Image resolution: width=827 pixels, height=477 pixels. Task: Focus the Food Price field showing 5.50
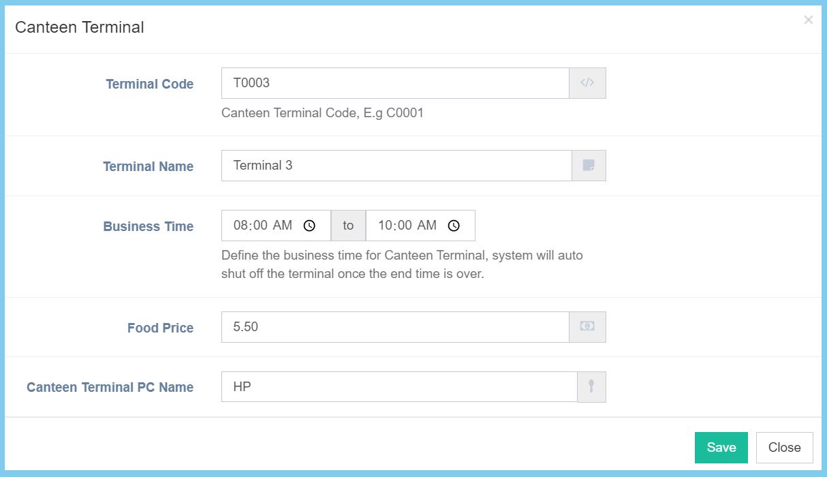point(395,327)
